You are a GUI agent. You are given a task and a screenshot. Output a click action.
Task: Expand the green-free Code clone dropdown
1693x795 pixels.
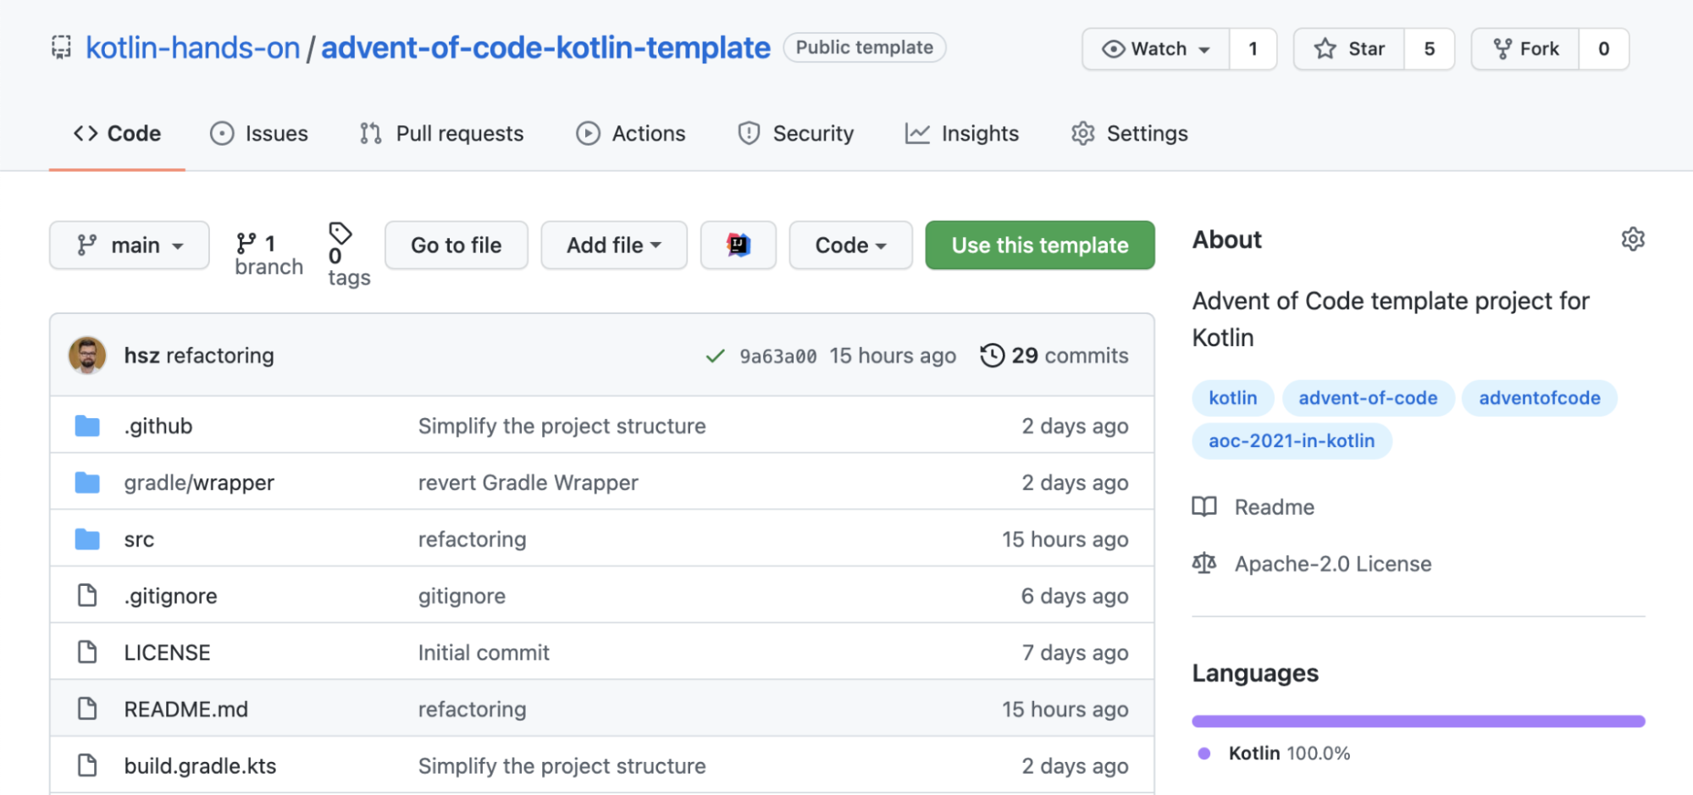pos(851,246)
